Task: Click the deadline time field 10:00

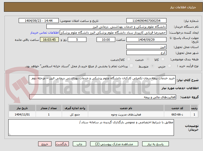Action: pos(106,40)
